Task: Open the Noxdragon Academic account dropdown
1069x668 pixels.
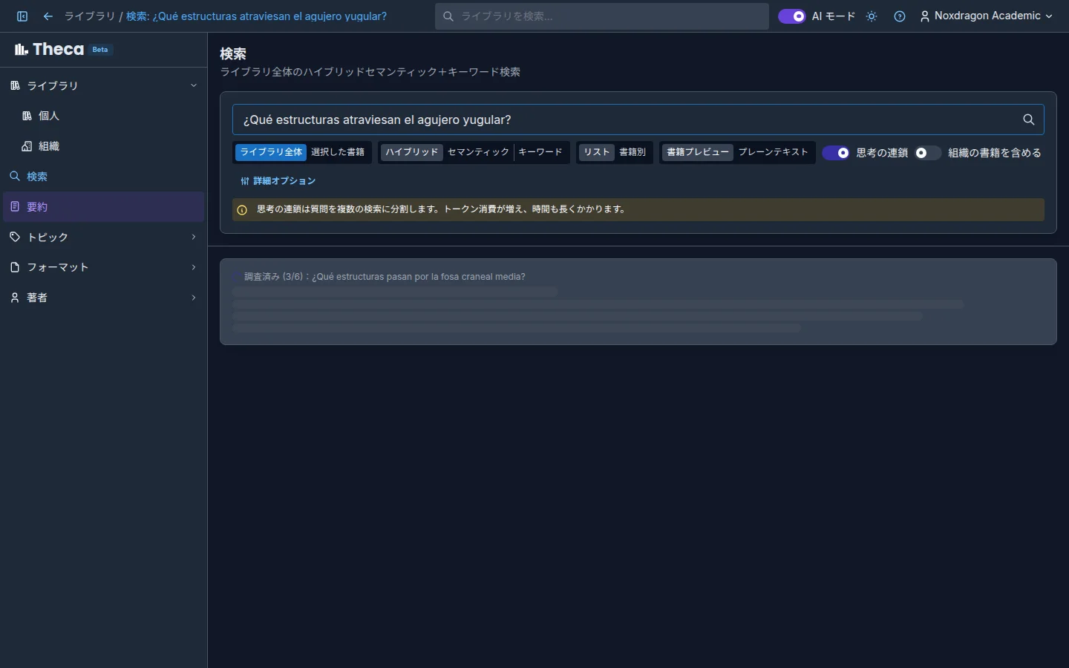Action: pos(987,16)
